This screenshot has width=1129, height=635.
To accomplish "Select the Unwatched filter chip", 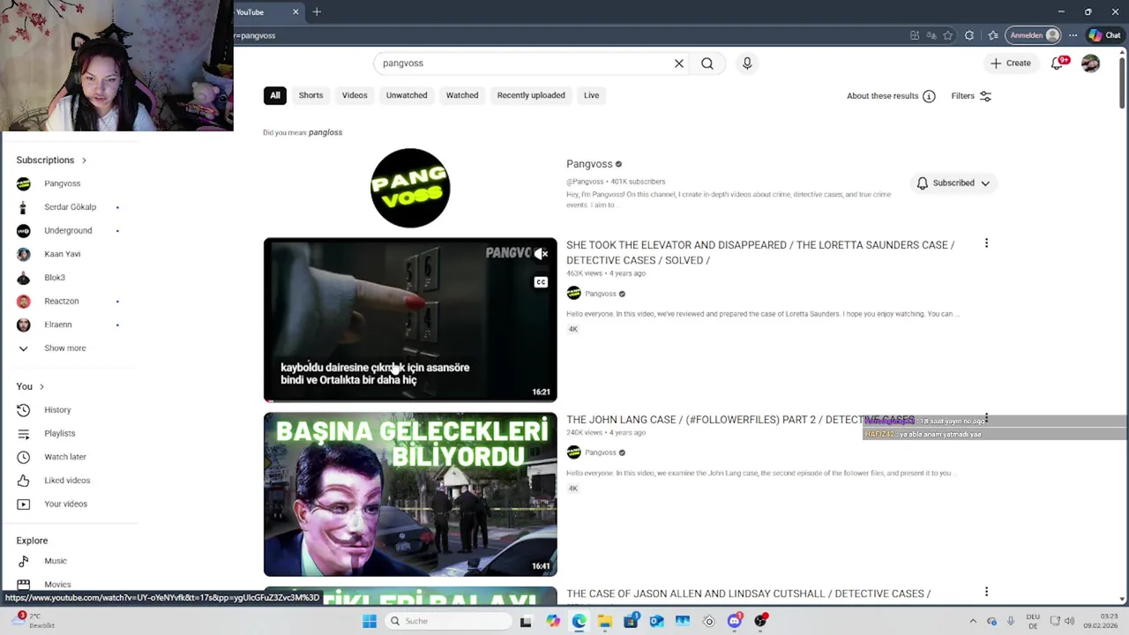I will tap(407, 95).
